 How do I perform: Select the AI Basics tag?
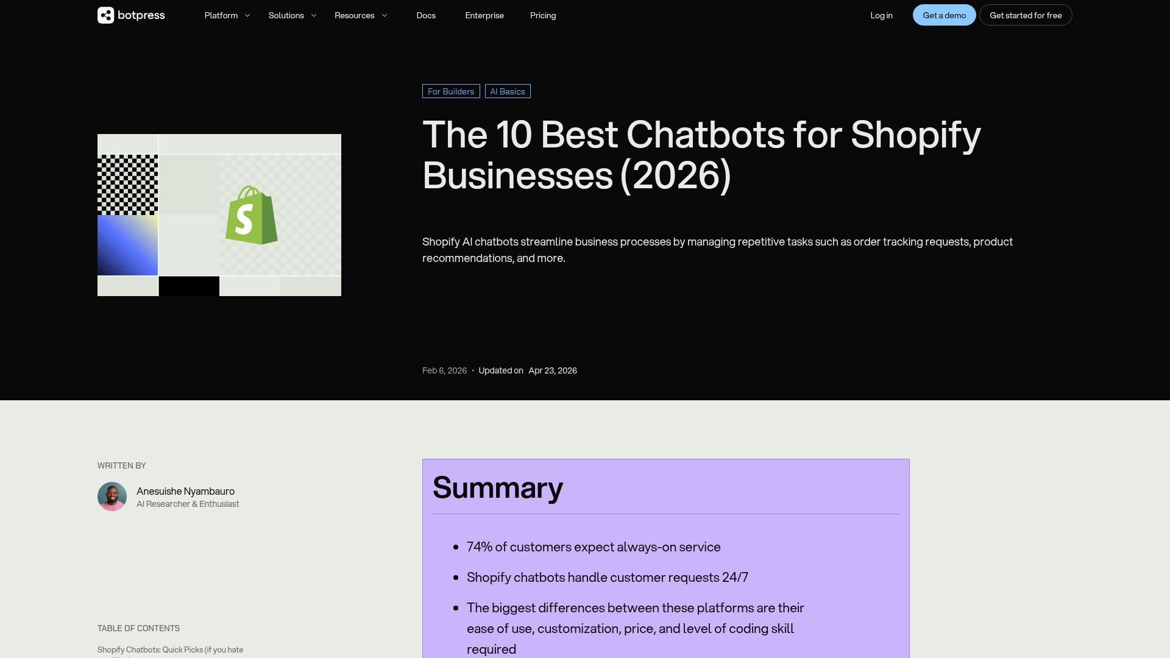click(508, 91)
